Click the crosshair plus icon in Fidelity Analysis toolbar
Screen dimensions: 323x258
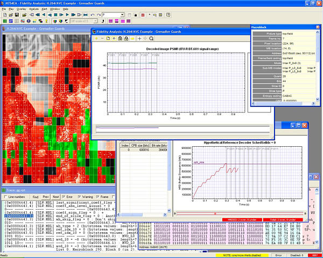coord(139,39)
